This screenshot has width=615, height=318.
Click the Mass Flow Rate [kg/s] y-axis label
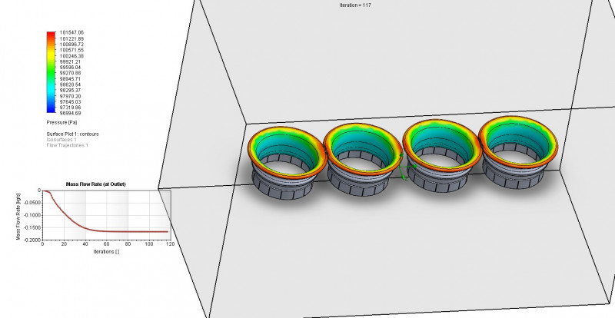click(19, 214)
